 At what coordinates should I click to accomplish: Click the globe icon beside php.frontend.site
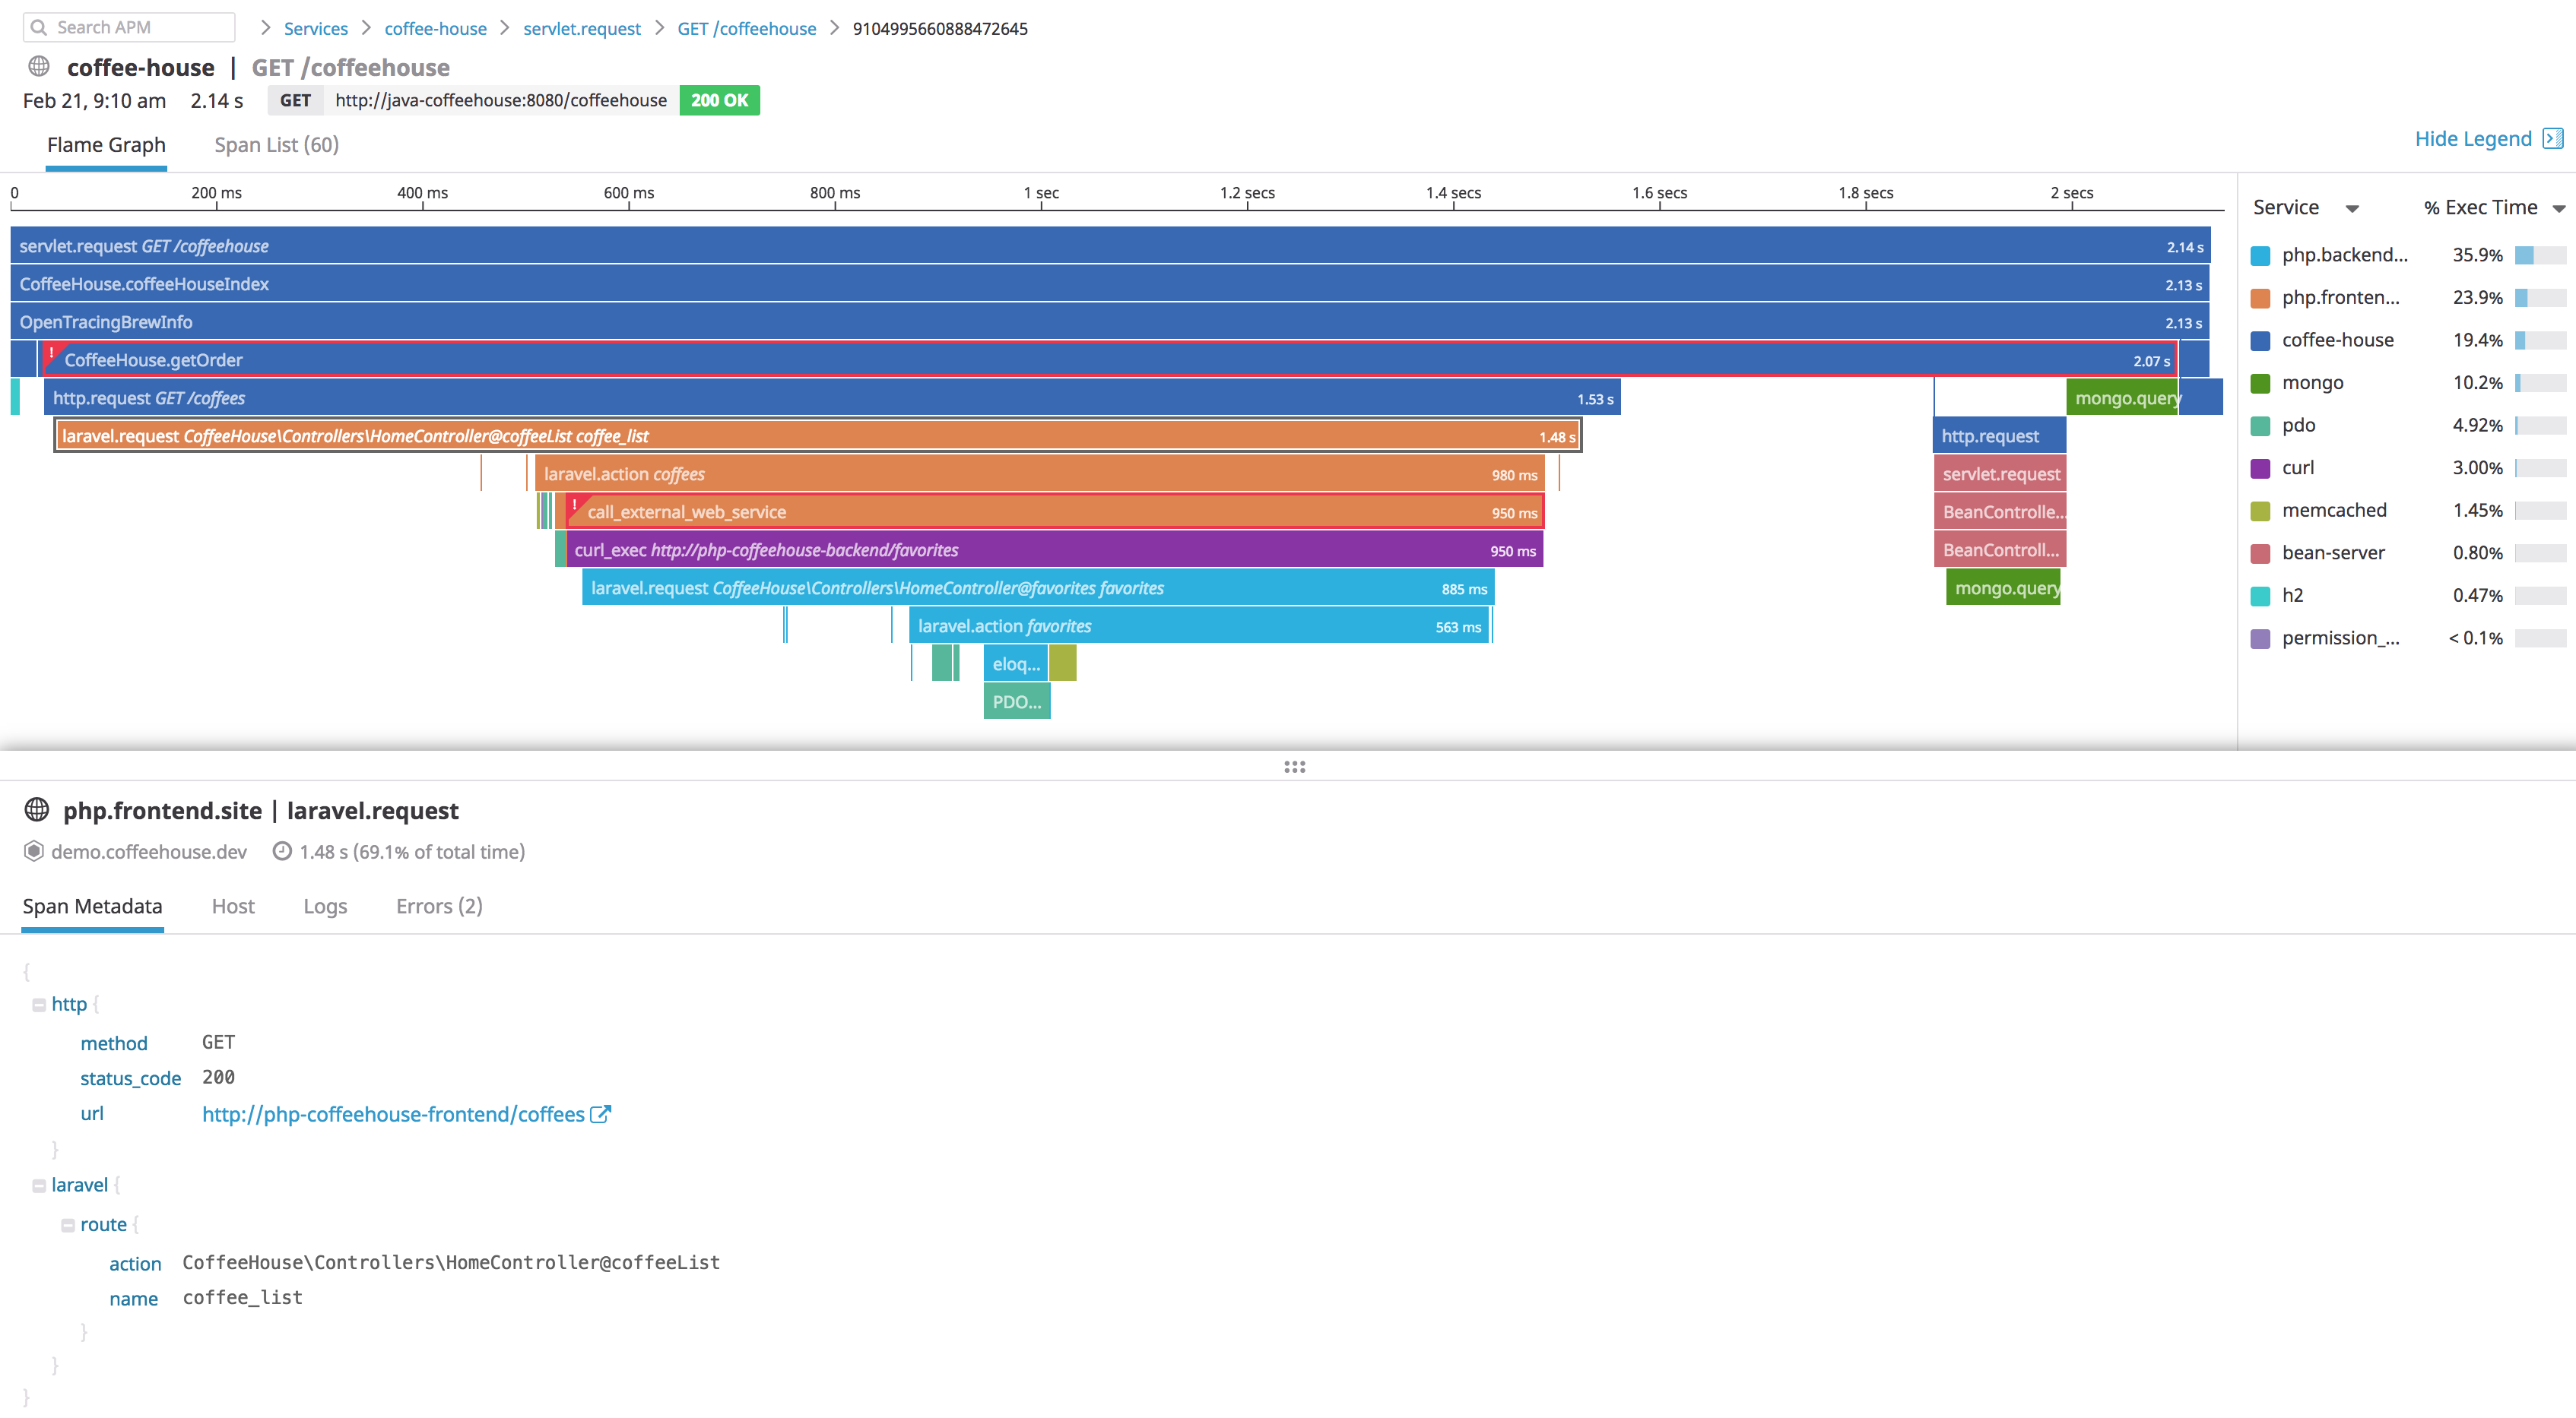pos(37,810)
